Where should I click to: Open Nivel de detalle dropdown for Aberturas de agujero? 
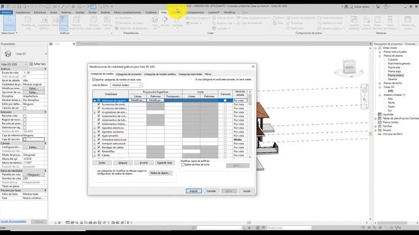[x=240, y=101]
